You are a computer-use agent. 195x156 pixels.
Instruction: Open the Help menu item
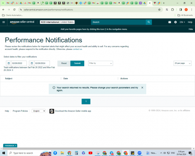point(190,22)
